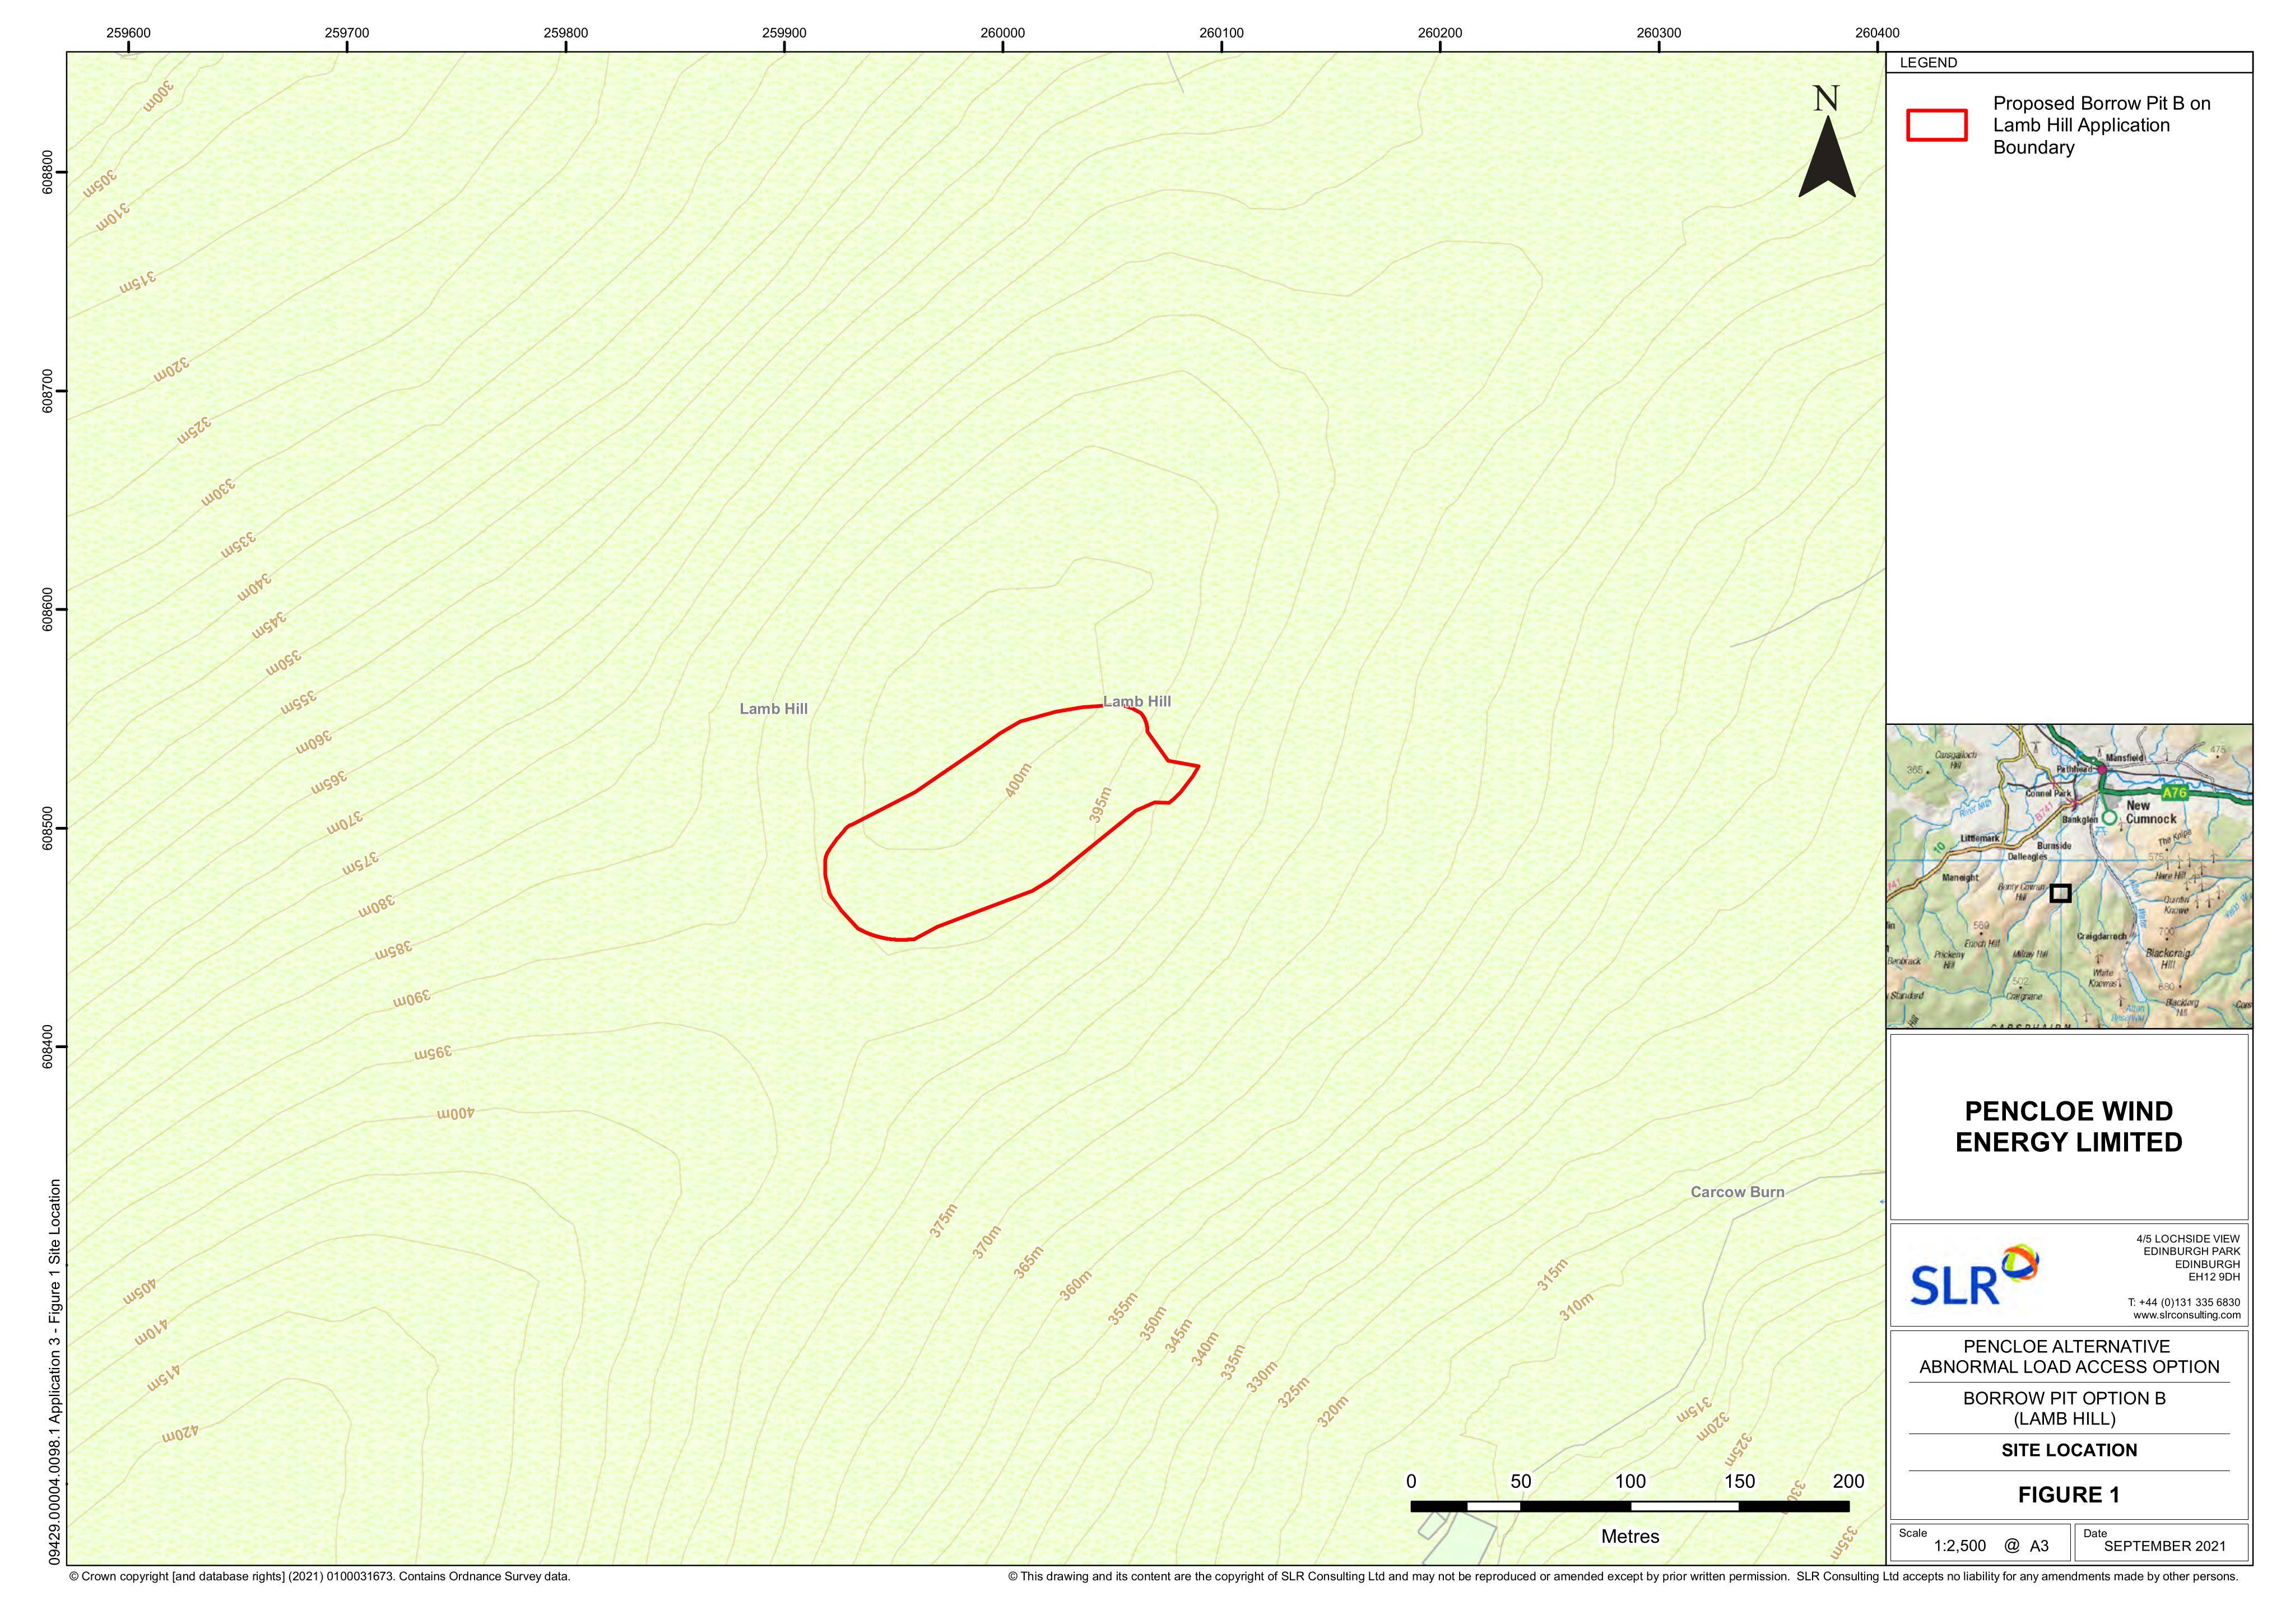Click the easting grid label 260400
Image resolution: width=2295 pixels, height=1624 pixels.
1877,33
